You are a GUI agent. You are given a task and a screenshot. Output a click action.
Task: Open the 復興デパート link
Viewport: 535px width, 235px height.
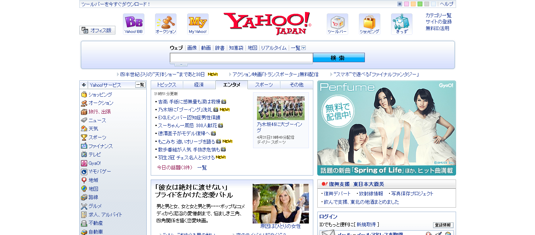pyautogui.click(x=337, y=194)
